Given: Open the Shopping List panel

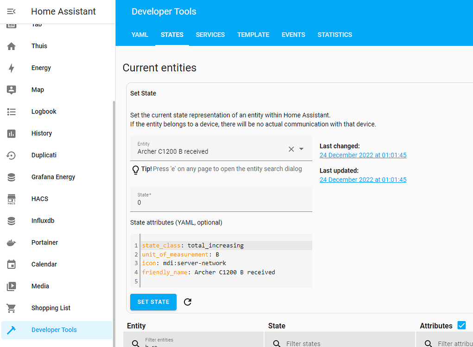Looking at the screenshot, I should pyautogui.click(x=50, y=308).
